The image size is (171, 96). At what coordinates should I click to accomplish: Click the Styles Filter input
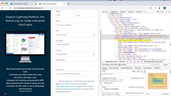pos(116,71)
